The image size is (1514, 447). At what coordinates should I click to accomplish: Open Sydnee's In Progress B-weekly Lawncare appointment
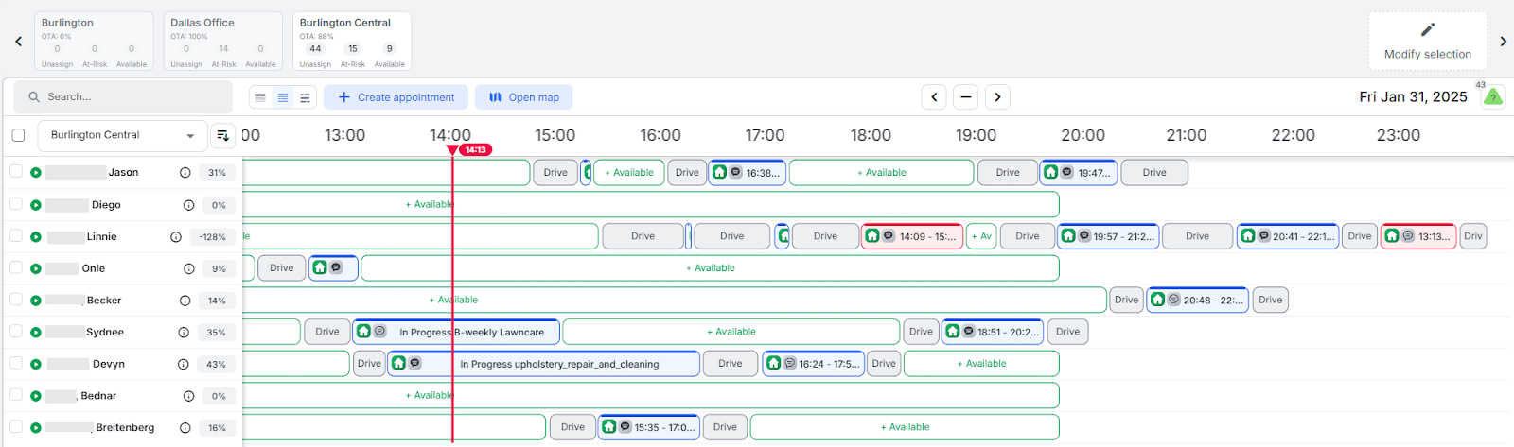click(x=456, y=332)
